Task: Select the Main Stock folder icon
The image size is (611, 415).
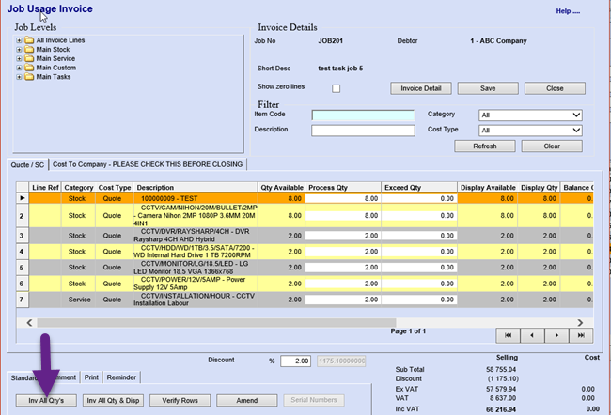Action: click(x=29, y=49)
